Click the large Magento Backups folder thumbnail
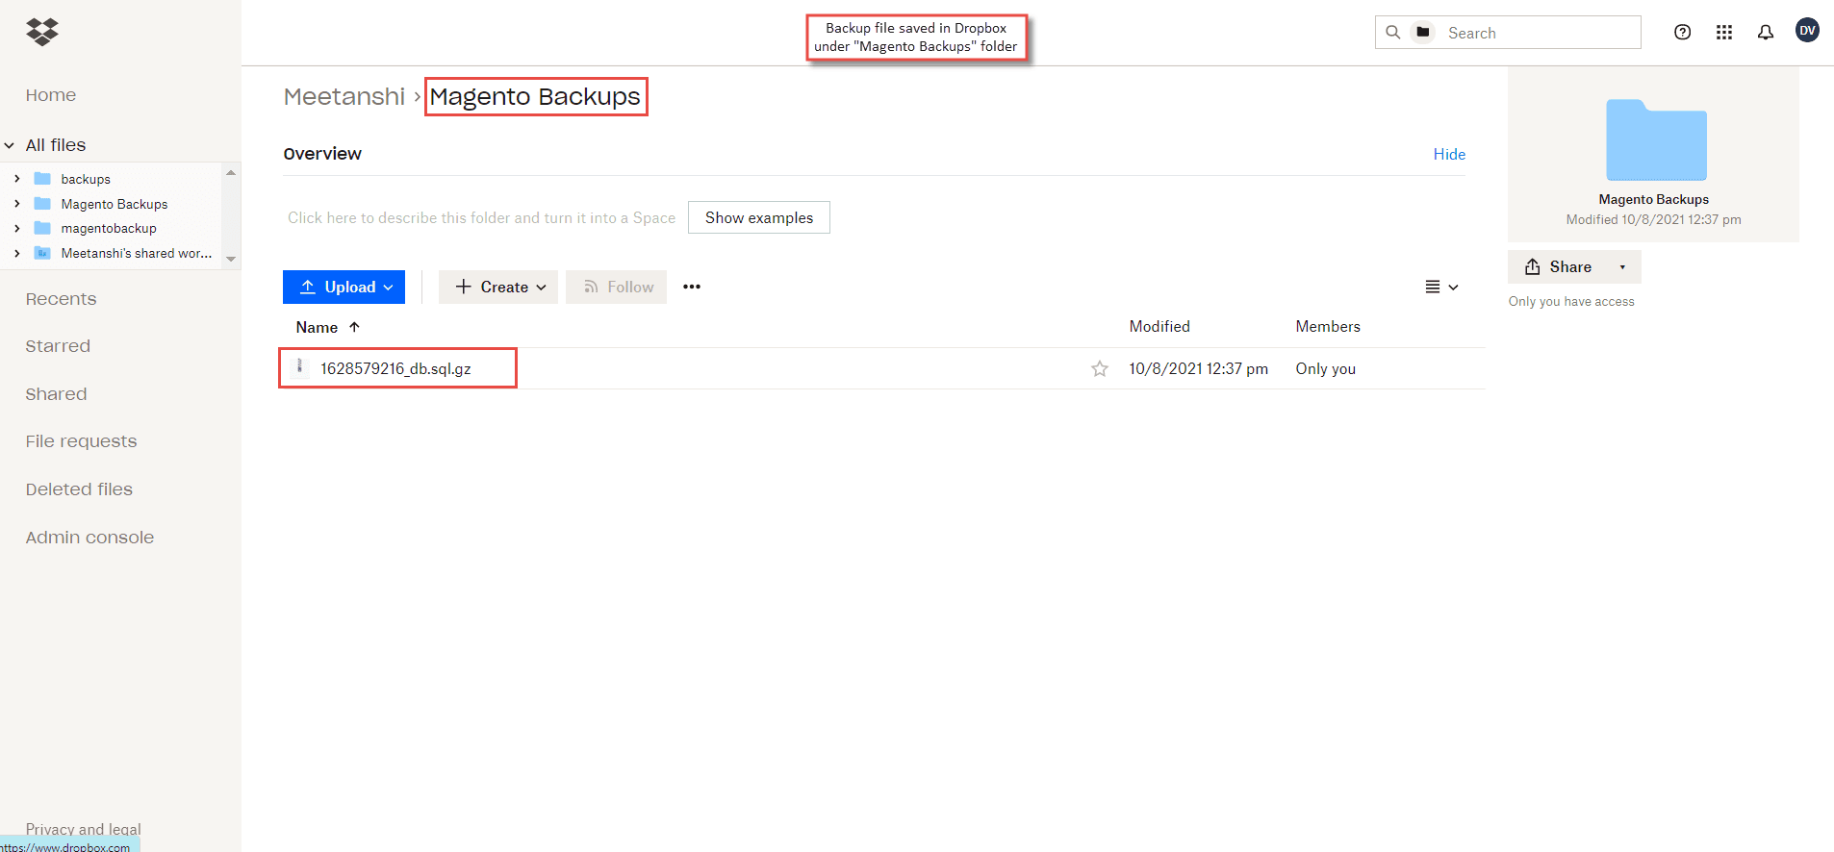1834x852 pixels. pyautogui.click(x=1656, y=139)
